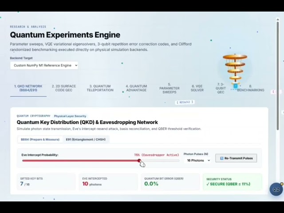Click the Eve Intercept Probability slider handle
284x213 pixels.
tap(139, 161)
